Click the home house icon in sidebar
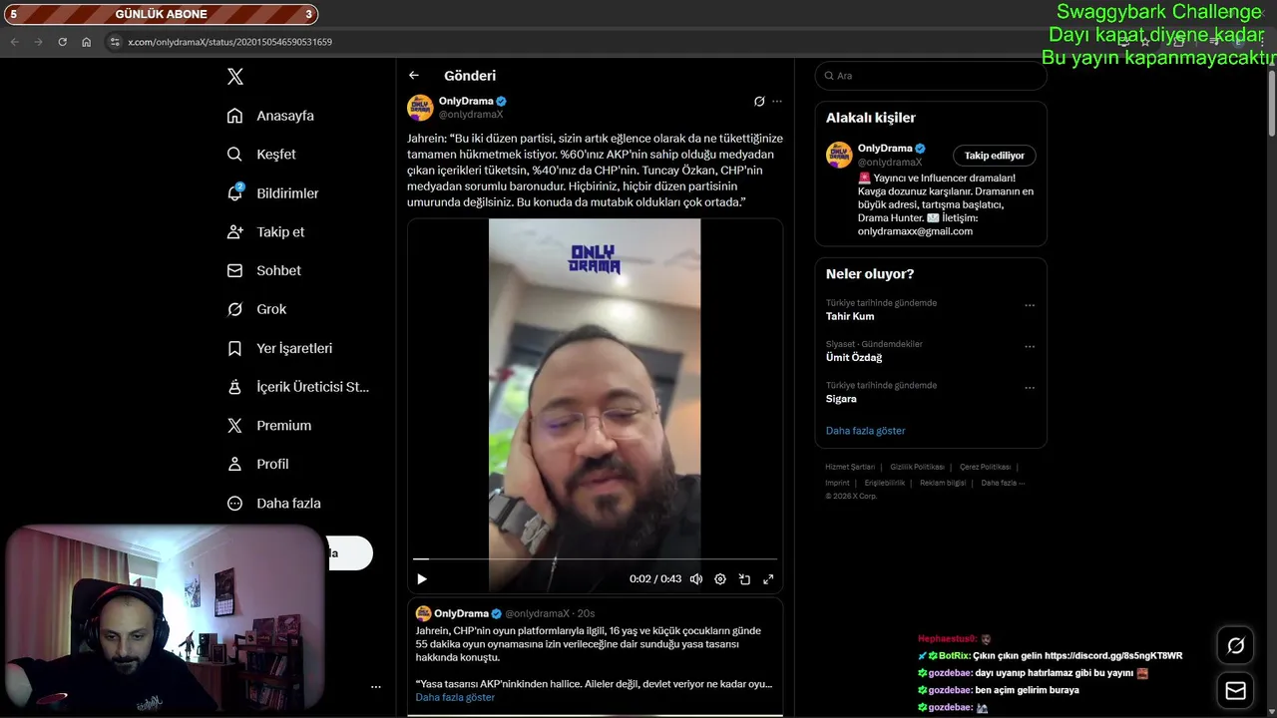 click(x=235, y=116)
